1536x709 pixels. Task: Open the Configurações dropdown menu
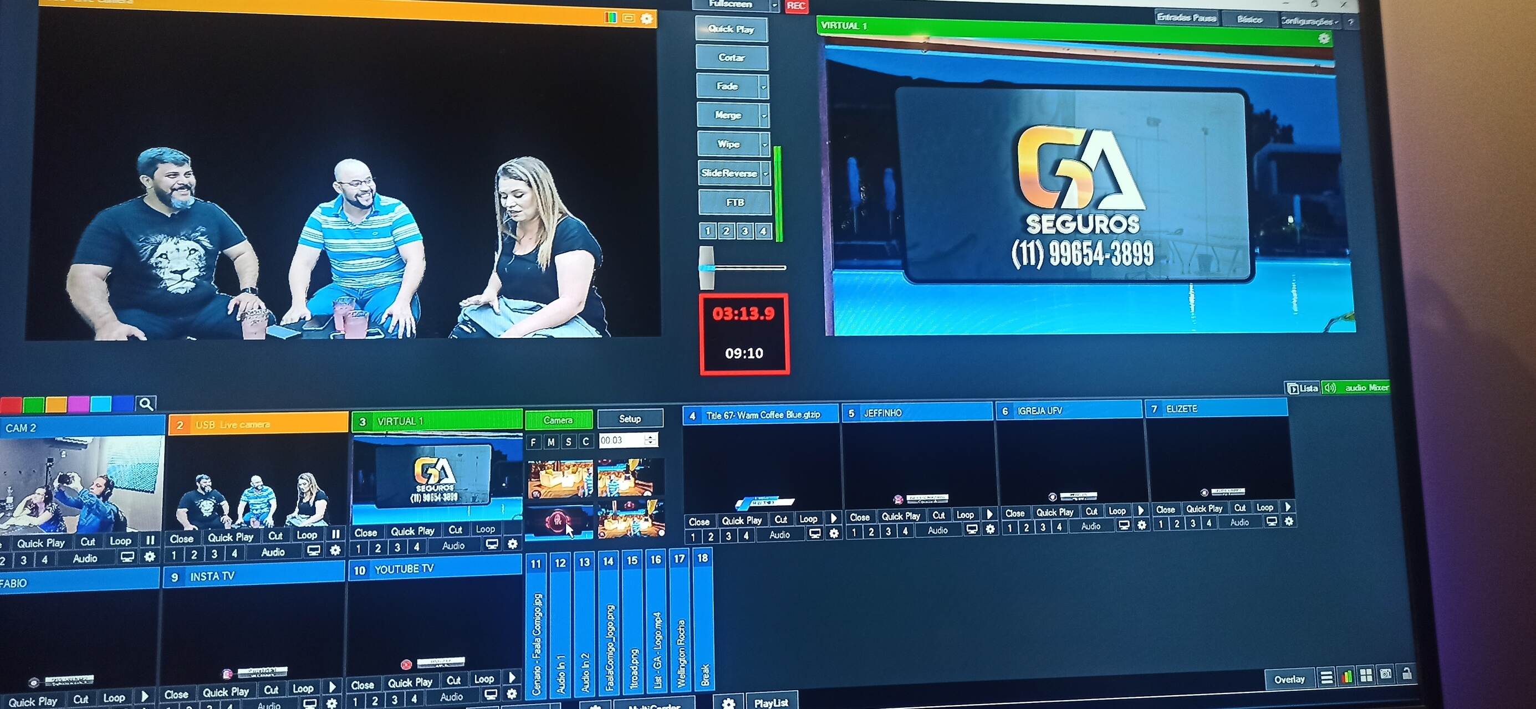pyautogui.click(x=1310, y=22)
